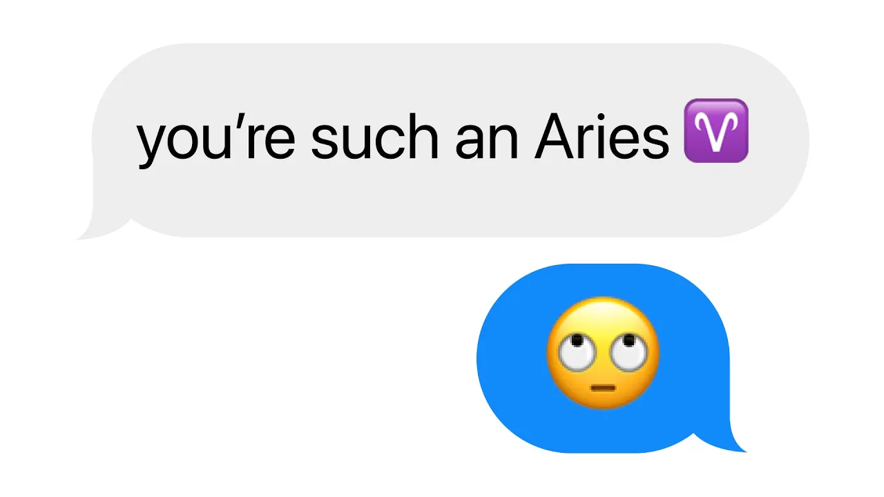Viewport: 884px width, 497px height.
Task: Click the eye-roll face emoji
Action: point(603,353)
